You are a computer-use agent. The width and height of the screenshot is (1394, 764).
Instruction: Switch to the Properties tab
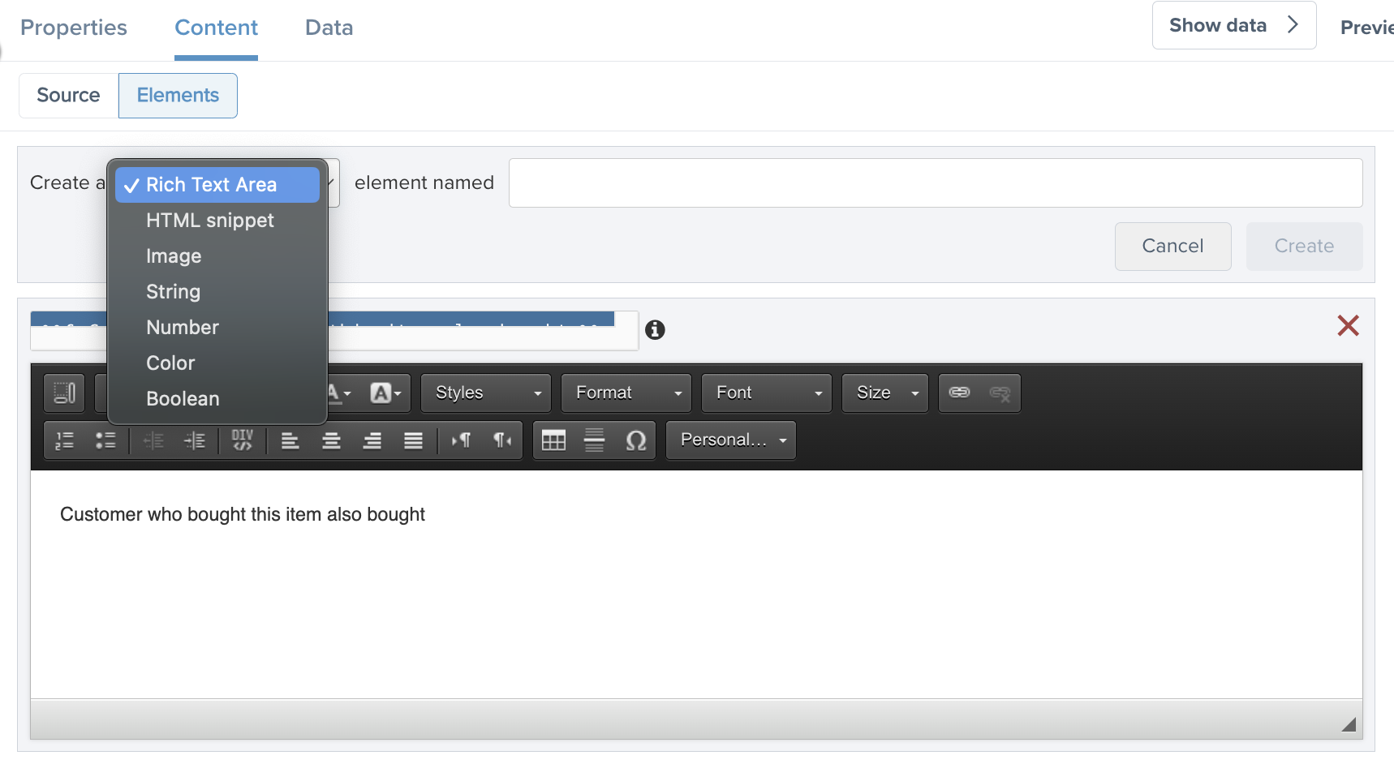coord(74,28)
